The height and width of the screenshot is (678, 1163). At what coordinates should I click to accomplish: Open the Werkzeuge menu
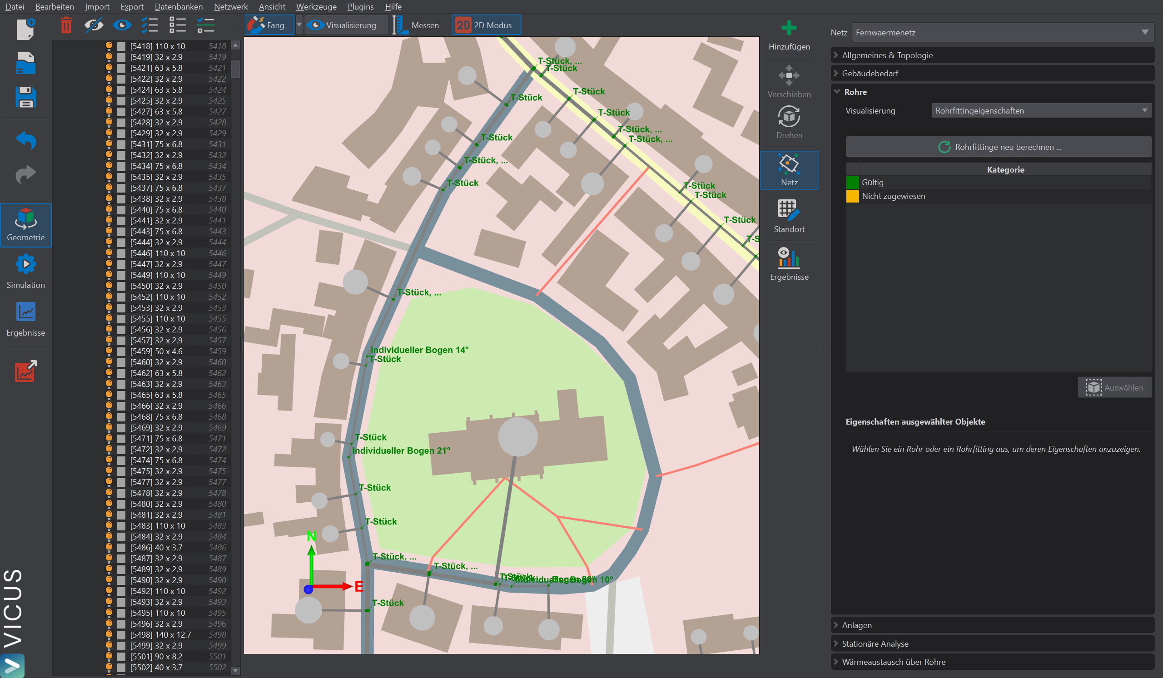pos(316,6)
